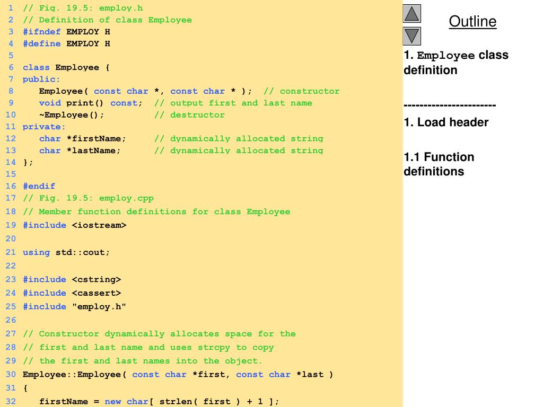Select outline item '1.1 Function definitions'
543x407 pixels.
tap(439, 164)
